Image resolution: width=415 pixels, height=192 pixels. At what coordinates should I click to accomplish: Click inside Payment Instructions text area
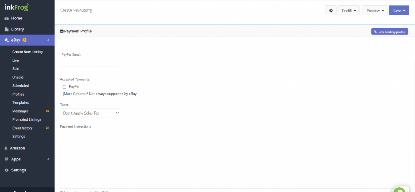click(x=234, y=159)
